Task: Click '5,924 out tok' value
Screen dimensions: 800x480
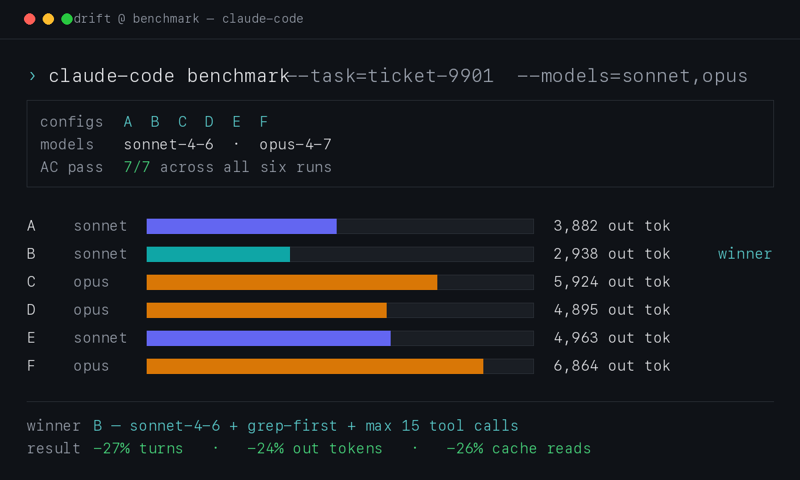Action: pyautogui.click(x=612, y=282)
